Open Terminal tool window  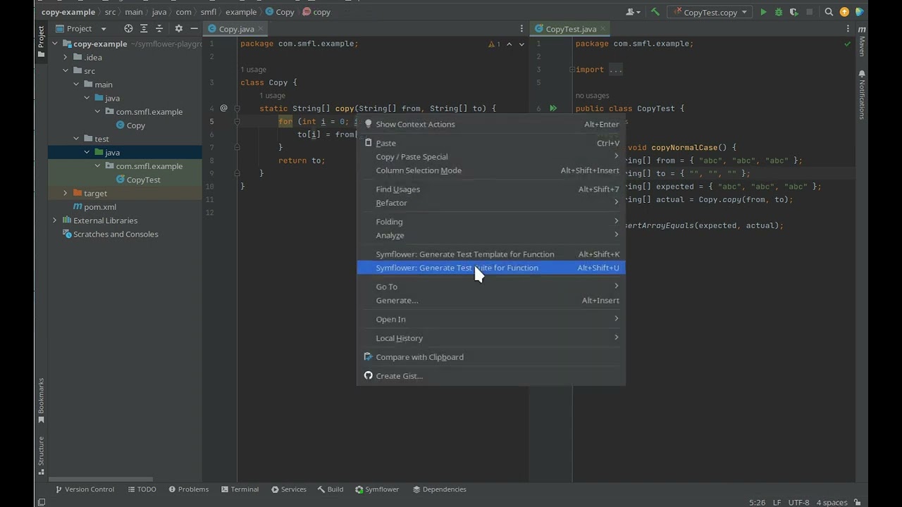[240, 489]
